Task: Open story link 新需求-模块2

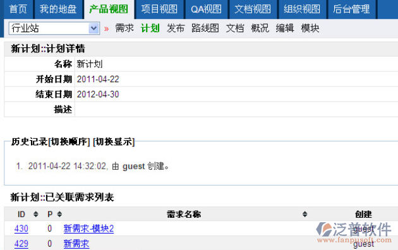Action: point(88,229)
